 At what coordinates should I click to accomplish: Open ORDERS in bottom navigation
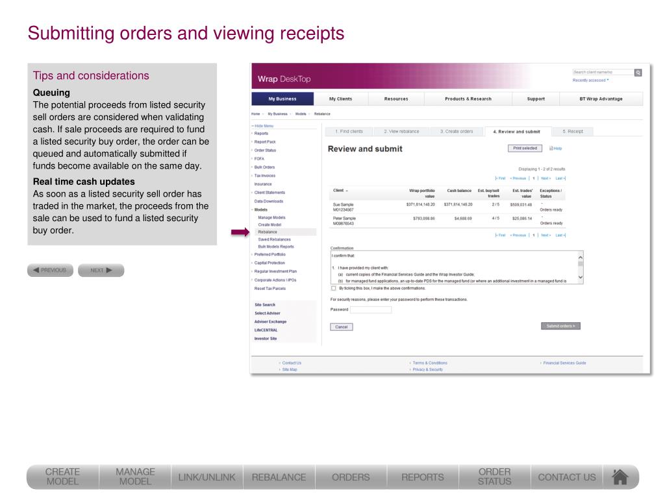click(x=351, y=477)
